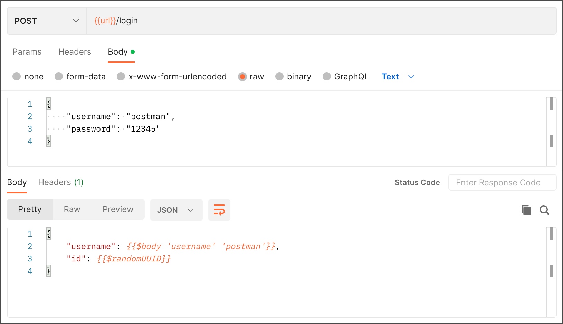This screenshot has height=324, width=563.
Task: Pick the binary body radio option
Action: tap(279, 76)
